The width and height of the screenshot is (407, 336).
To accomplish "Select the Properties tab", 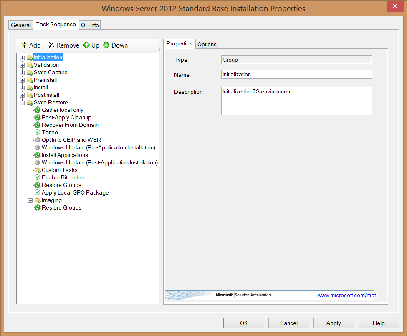I will pyautogui.click(x=179, y=43).
